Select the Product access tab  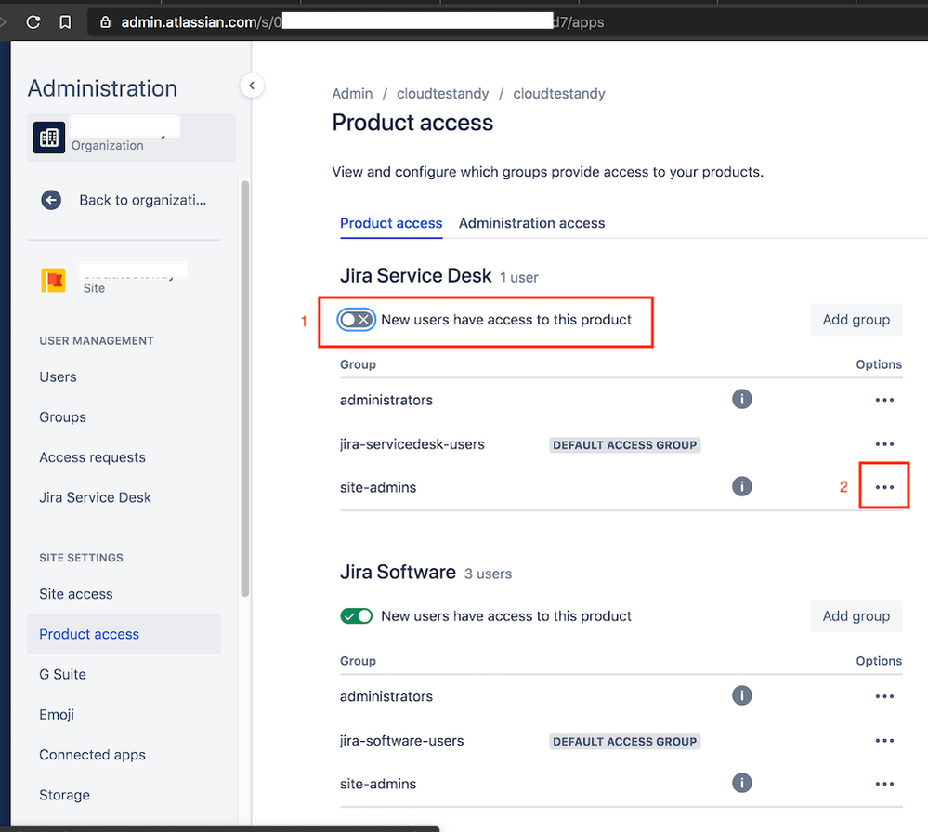(391, 223)
